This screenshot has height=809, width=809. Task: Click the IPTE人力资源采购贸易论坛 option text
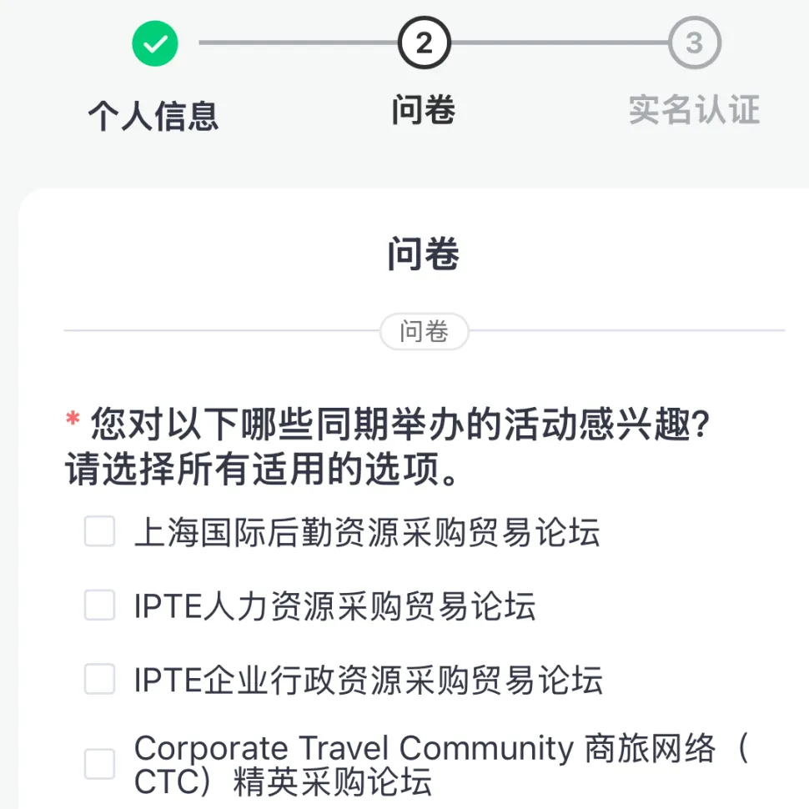[x=334, y=605]
